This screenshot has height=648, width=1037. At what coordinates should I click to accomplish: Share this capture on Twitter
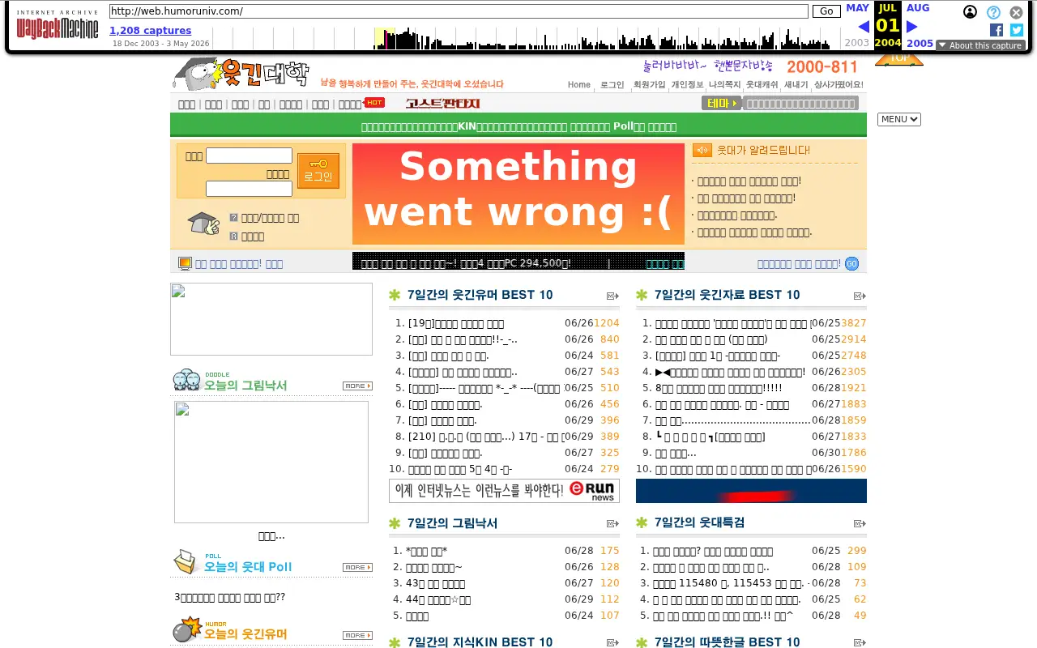[x=1017, y=30]
